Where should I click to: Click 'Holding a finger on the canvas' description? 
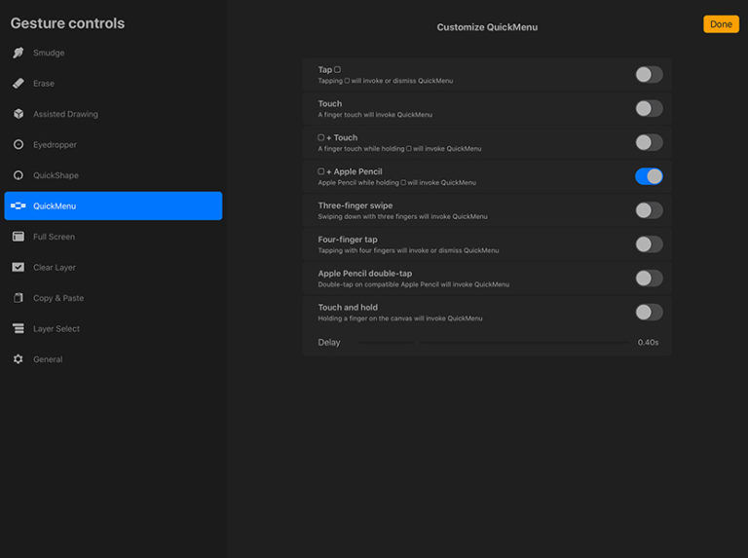coord(399,318)
